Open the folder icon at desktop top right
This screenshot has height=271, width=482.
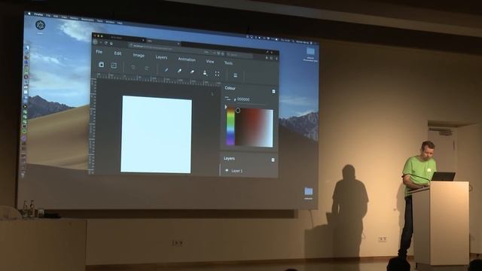click(310, 52)
